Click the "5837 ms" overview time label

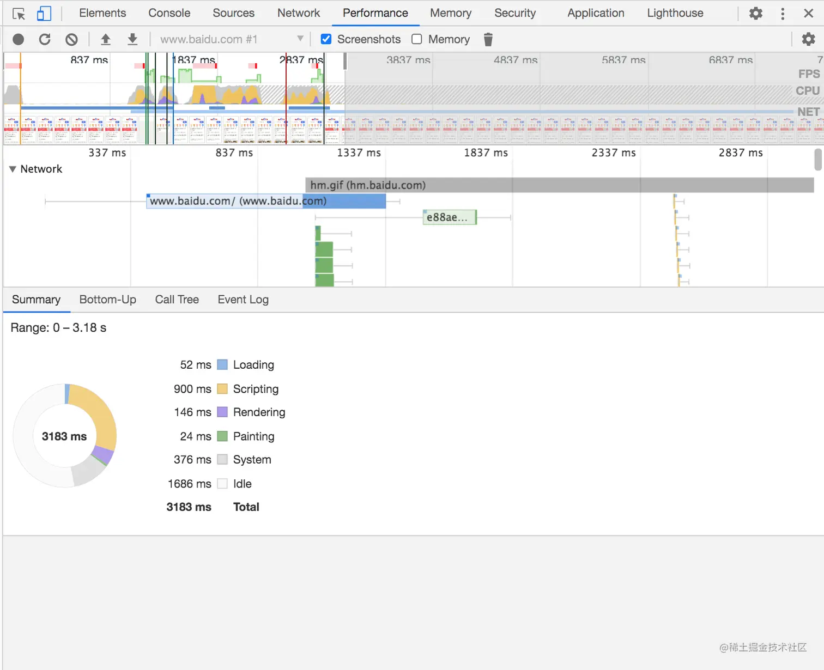(x=623, y=60)
